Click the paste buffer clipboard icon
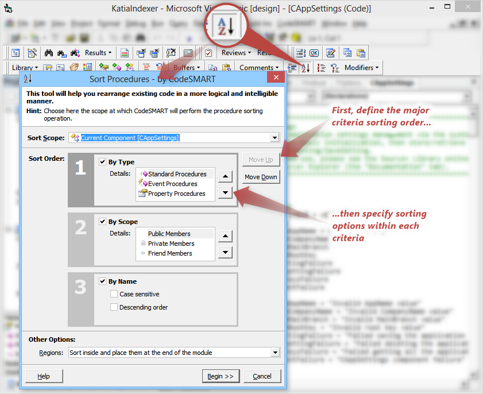 tap(226, 67)
